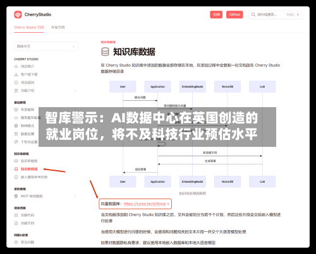Click the red database icon for 知识库数据
The image size is (316, 254).
click(16, 169)
